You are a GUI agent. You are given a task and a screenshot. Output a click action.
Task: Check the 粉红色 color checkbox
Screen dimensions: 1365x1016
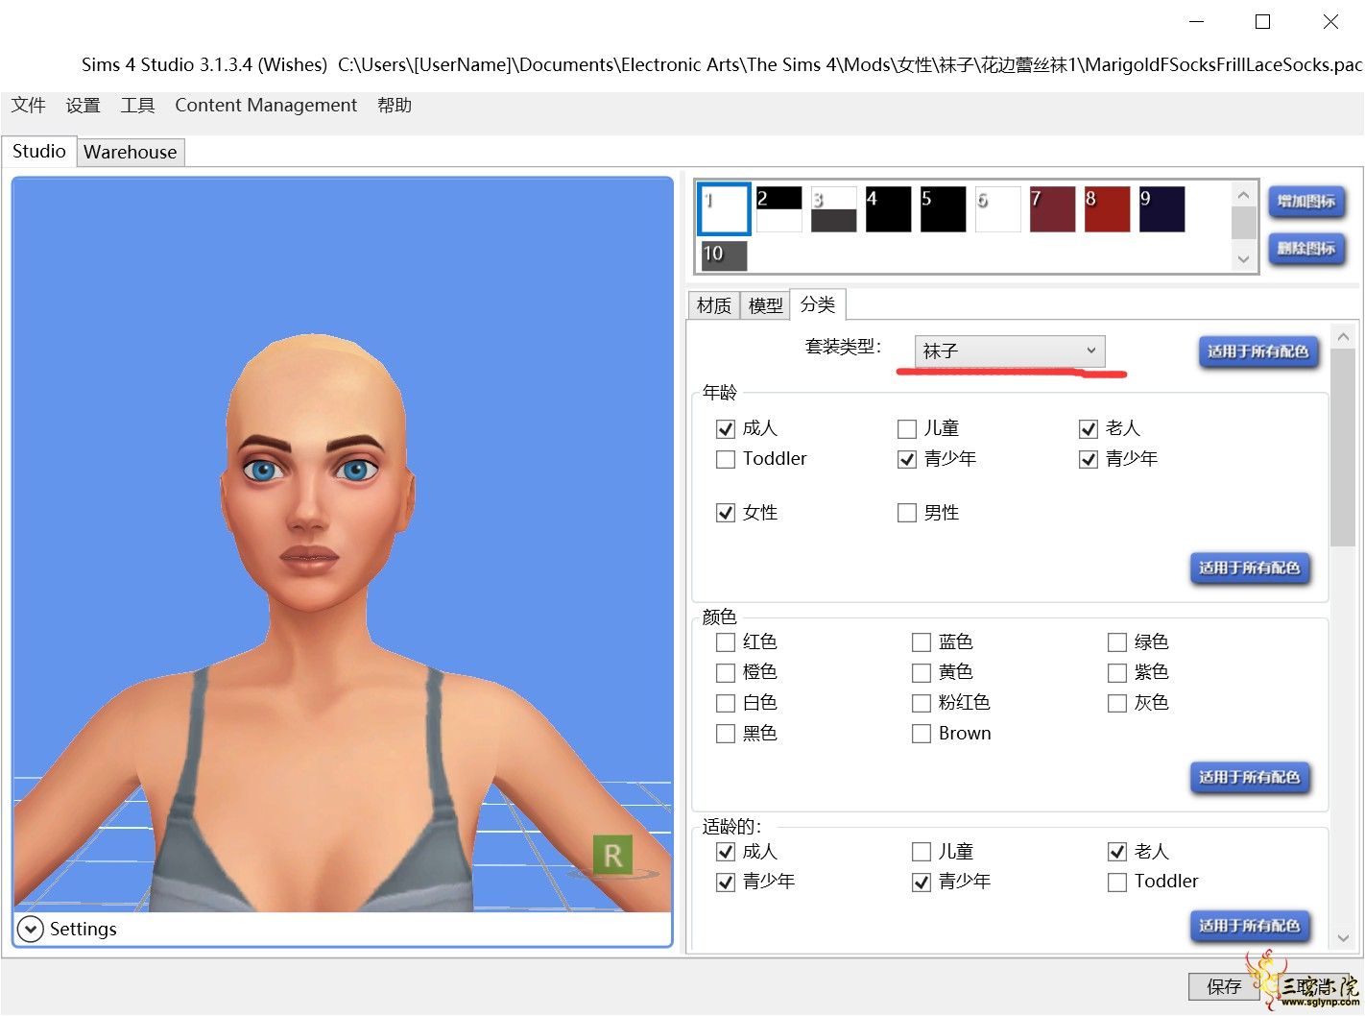coord(922,704)
